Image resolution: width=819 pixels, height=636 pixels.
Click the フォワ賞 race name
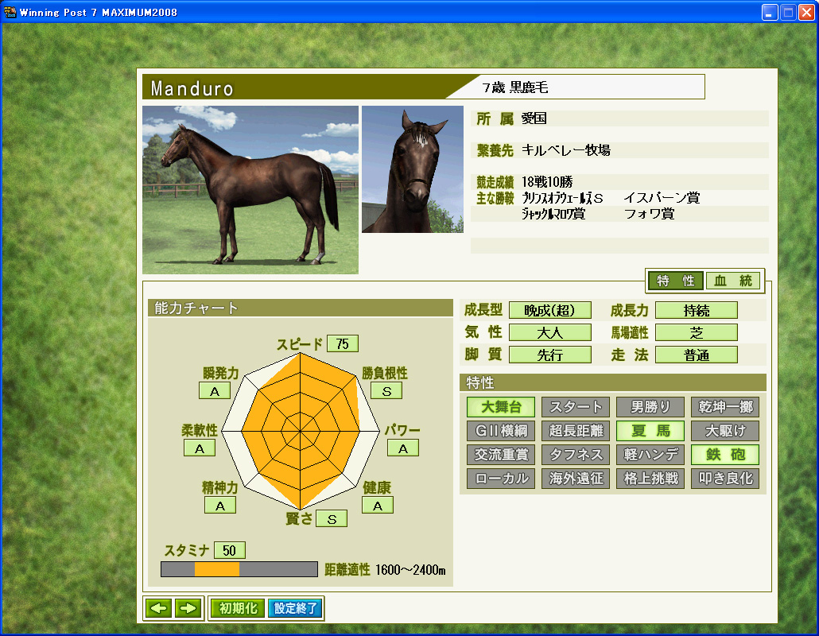coord(650,214)
